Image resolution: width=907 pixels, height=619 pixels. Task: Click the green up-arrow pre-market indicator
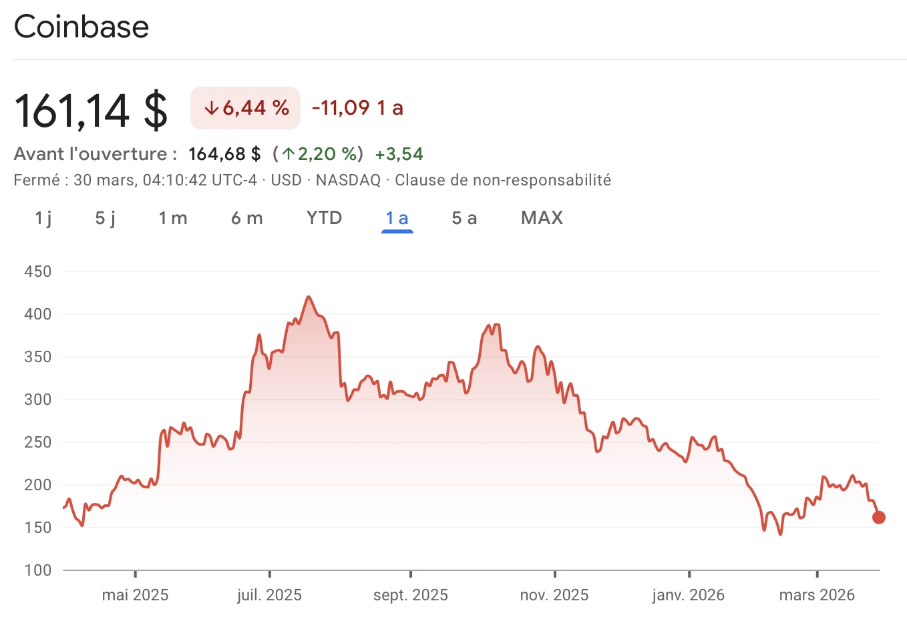coord(316,153)
